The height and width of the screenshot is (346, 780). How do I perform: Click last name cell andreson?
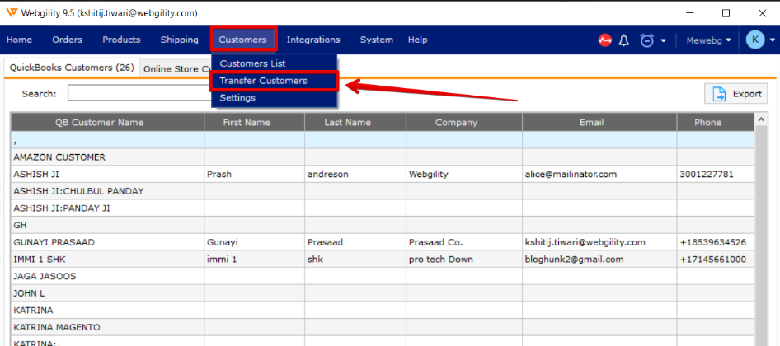click(355, 174)
